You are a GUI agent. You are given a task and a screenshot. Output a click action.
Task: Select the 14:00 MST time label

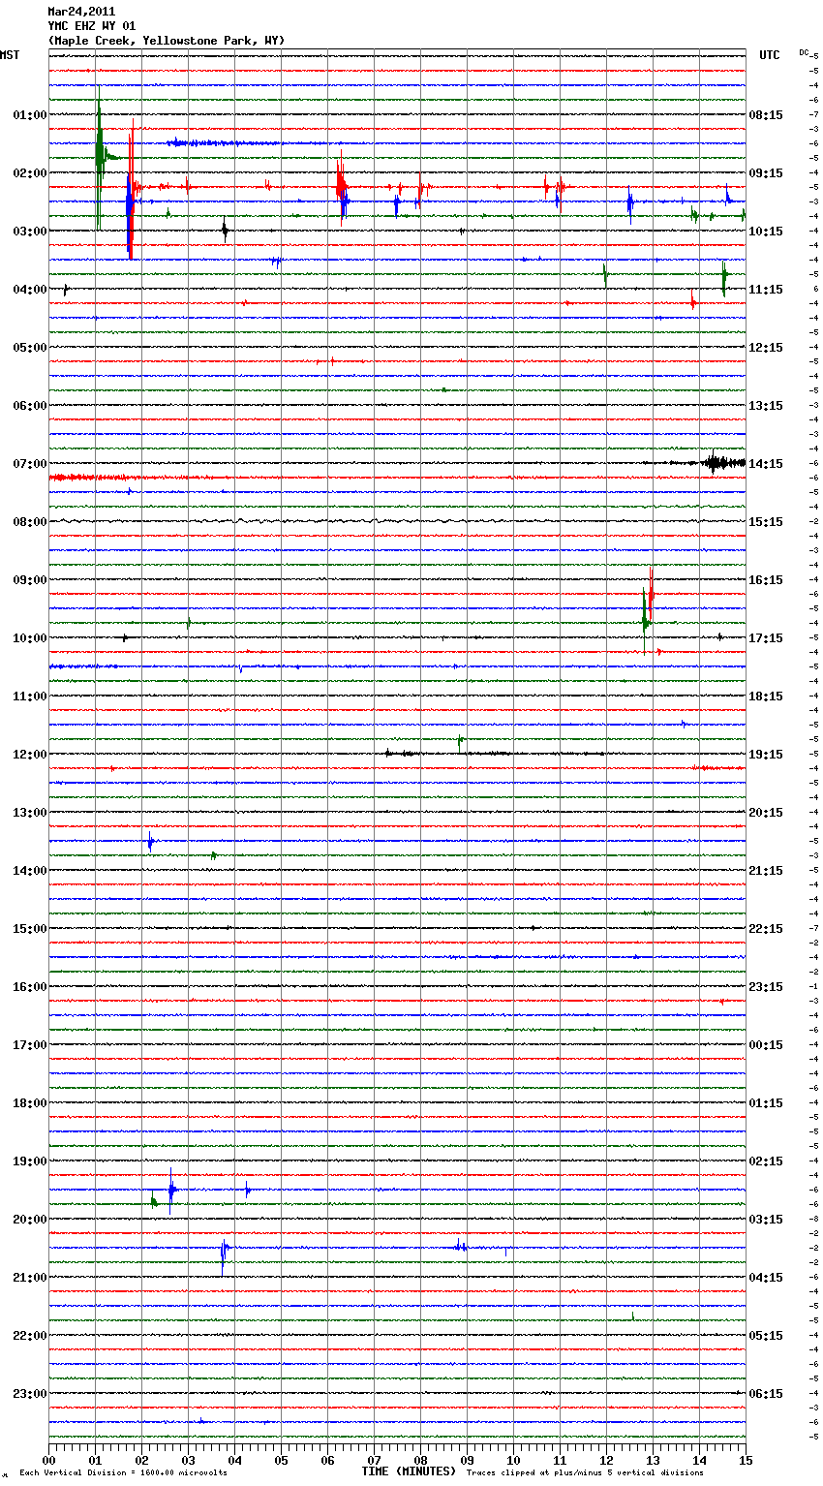[30, 871]
